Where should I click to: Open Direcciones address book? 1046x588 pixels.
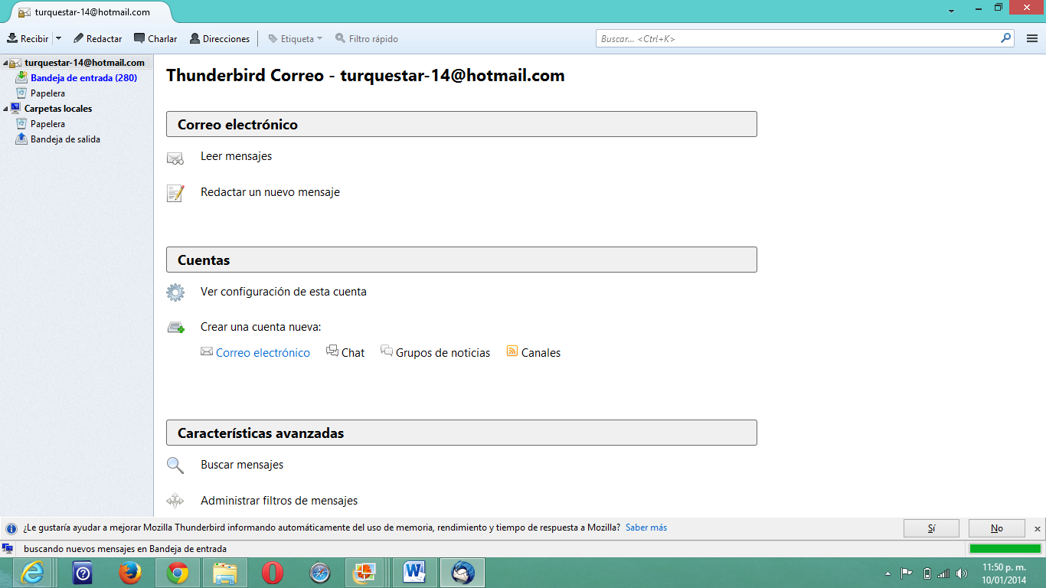220,38
